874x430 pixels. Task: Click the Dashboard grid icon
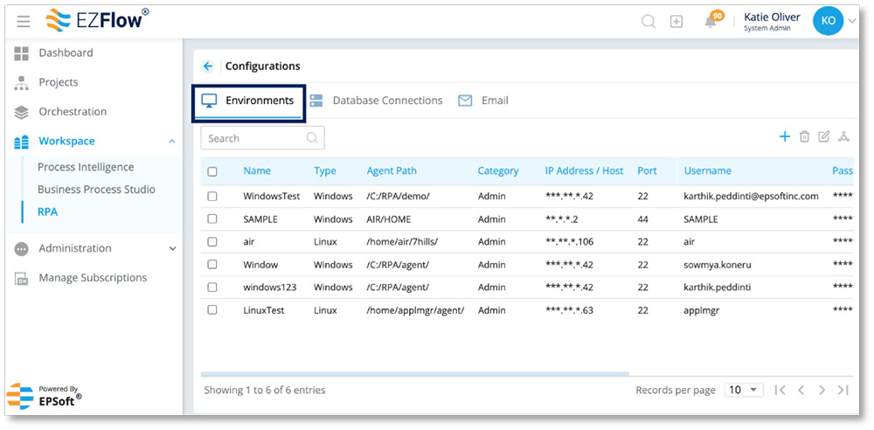pyautogui.click(x=21, y=53)
